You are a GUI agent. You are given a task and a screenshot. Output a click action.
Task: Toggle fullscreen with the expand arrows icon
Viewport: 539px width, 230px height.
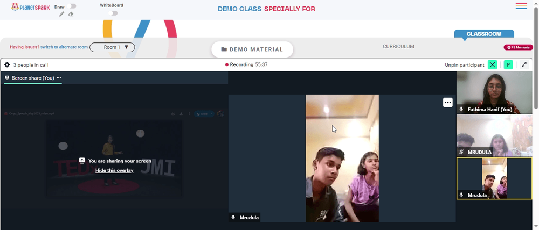coord(524,64)
